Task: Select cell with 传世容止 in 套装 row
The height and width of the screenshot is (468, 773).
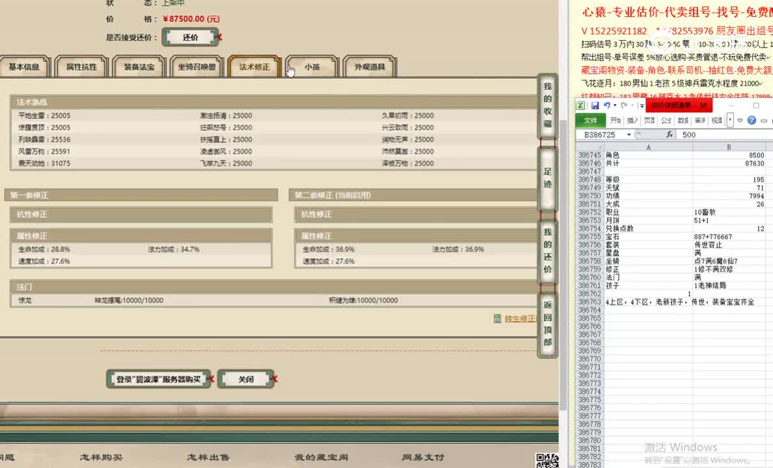Action: (x=729, y=244)
